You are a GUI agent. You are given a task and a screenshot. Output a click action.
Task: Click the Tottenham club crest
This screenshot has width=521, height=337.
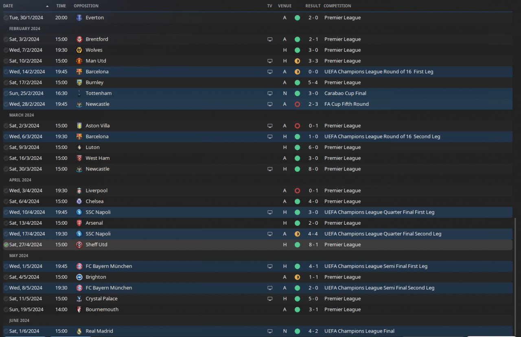coord(79,93)
